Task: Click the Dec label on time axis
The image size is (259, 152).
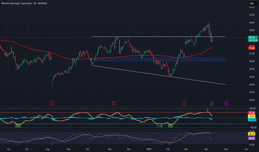Action: (129, 149)
